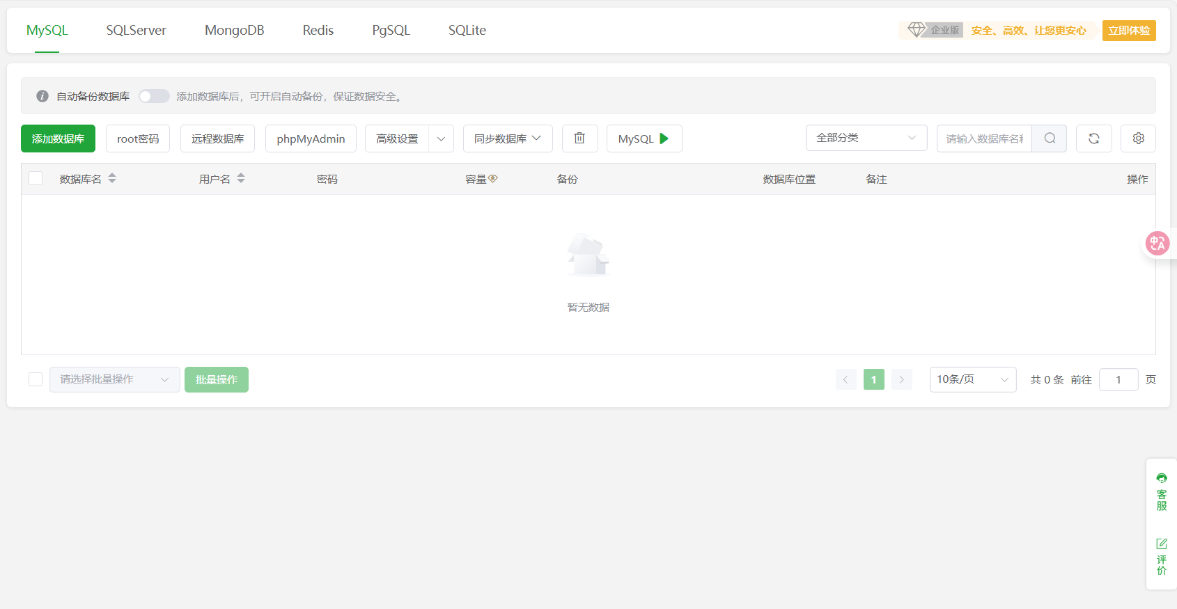Image resolution: width=1177 pixels, height=609 pixels.
Task: Click the trash recycle bin icon
Action: click(x=579, y=139)
